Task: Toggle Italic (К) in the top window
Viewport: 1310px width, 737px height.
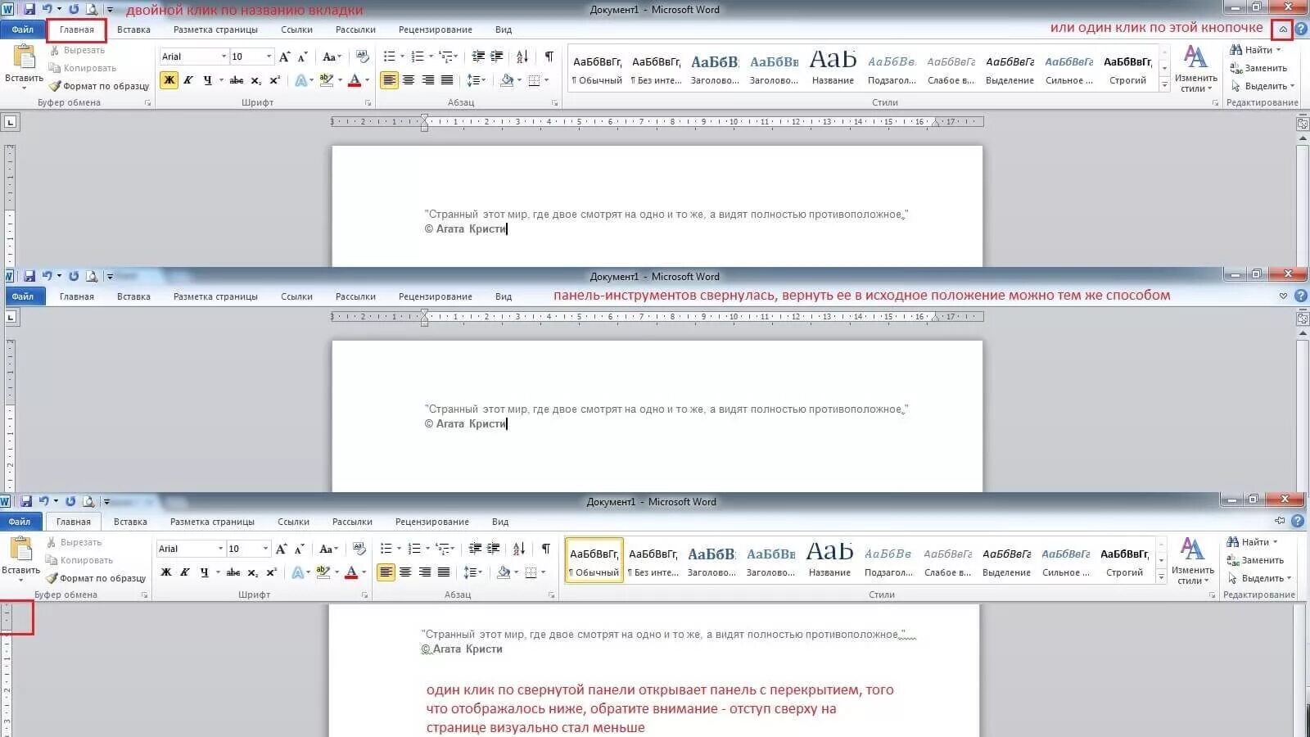Action: click(188, 80)
